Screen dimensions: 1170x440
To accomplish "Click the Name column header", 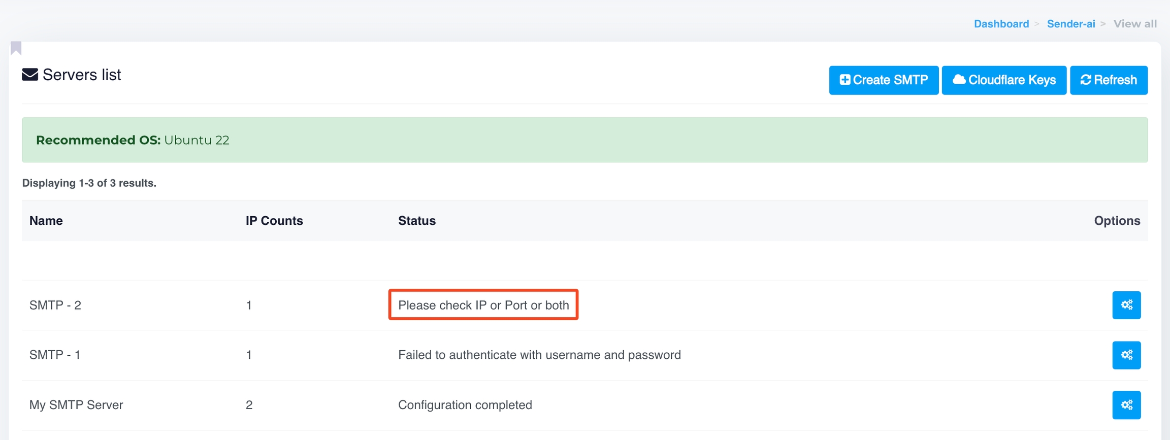I will click(46, 221).
